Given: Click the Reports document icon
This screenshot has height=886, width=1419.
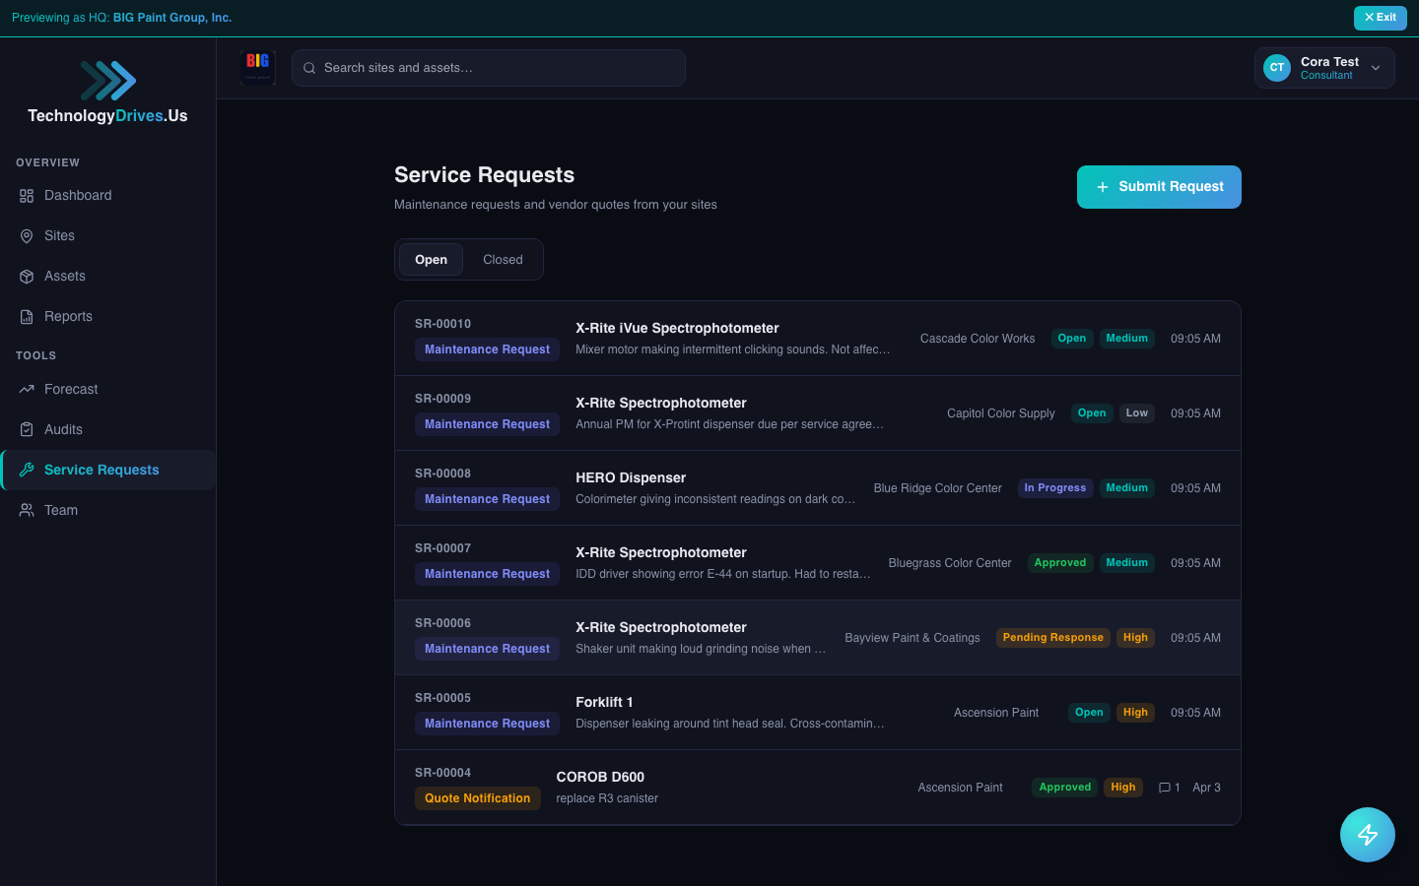Looking at the screenshot, I should [x=27, y=317].
